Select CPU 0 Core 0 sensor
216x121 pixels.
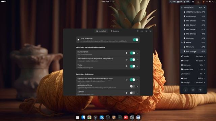pyautogui.click(x=193, y=21)
